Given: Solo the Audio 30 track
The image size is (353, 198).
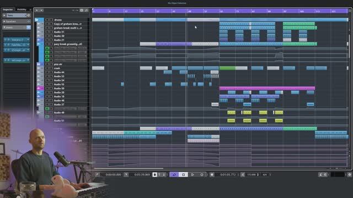Looking at the screenshot, I should [51, 36].
